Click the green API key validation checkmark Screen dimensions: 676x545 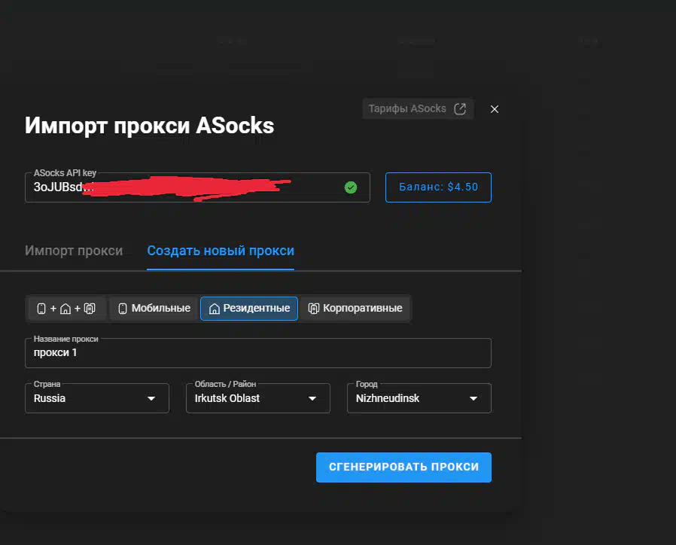[x=351, y=187]
